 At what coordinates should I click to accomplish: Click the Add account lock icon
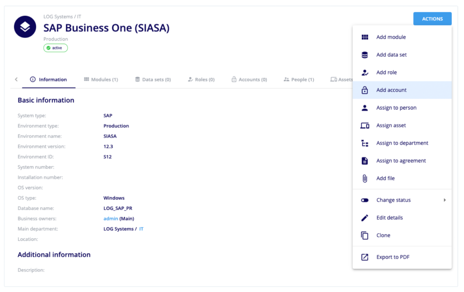point(365,90)
